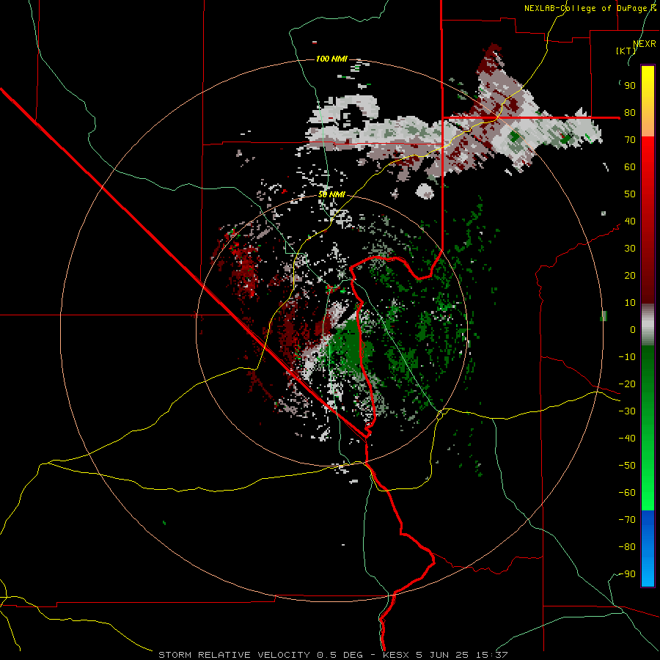Click the 100 NMI range ring label
The height and width of the screenshot is (660, 660).
(331, 59)
